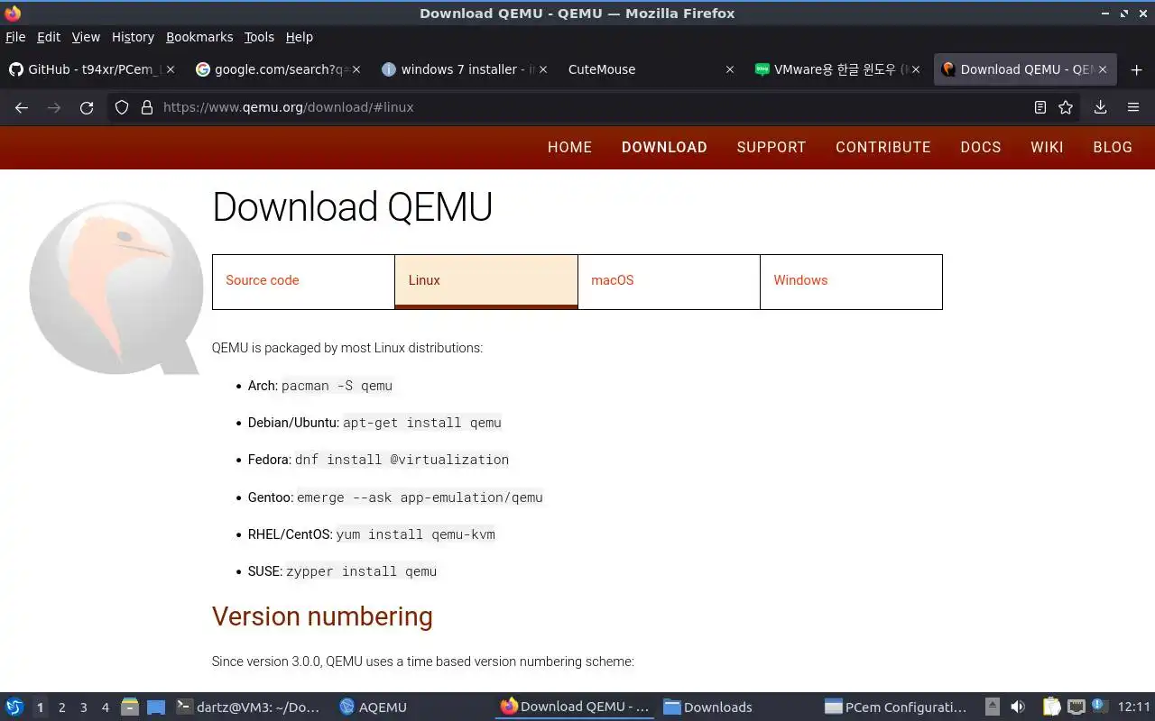This screenshot has width=1155, height=721.
Task: Click the removable media eject tray icon
Action: pos(993,707)
